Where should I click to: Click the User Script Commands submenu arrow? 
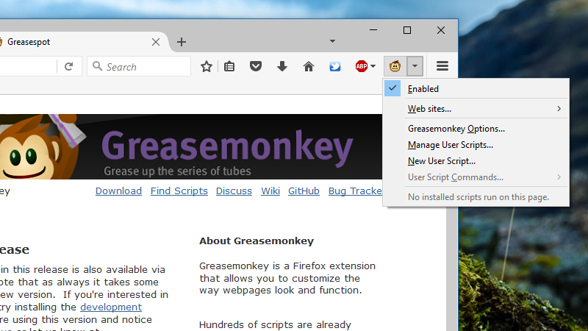[x=559, y=177]
